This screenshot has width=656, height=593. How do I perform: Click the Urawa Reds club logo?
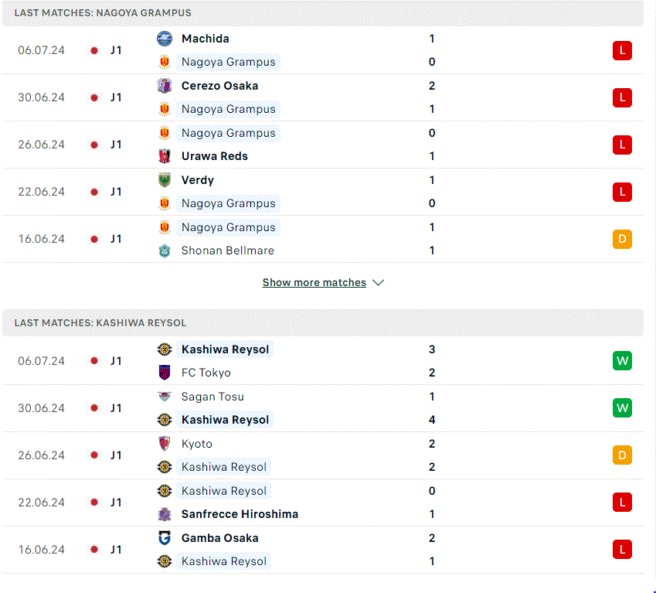tap(164, 156)
